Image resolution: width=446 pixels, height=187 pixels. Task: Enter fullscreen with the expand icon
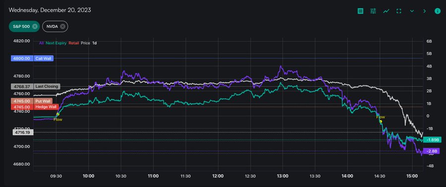pos(399,11)
